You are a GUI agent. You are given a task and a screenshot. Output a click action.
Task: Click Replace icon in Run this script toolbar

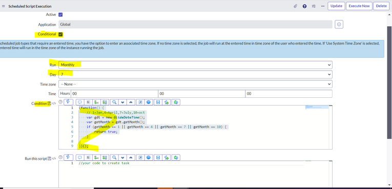click(x=96, y=158)
